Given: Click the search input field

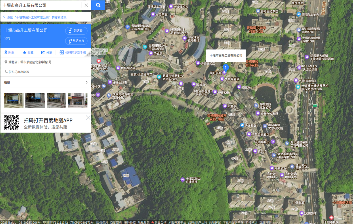Looking at the screenshot, I should click(x=42, y=5).
